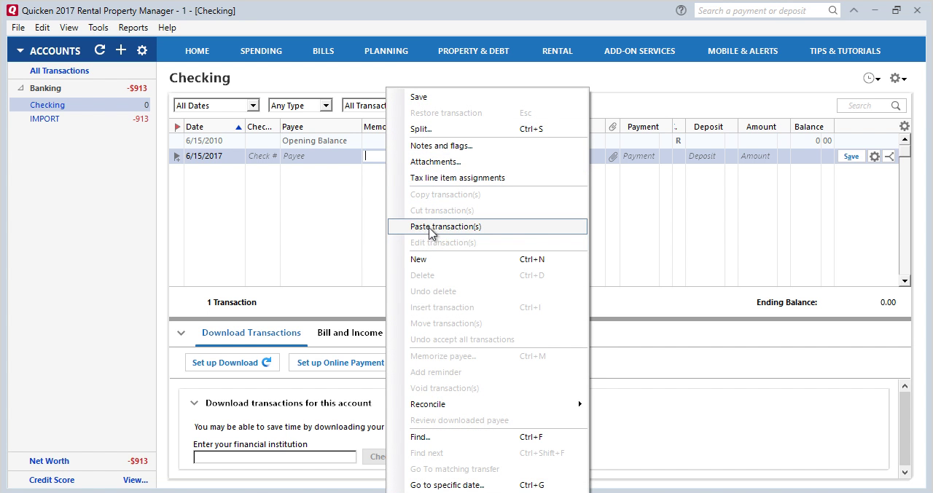Refresh accounts with the One Step Update icon
The width and height of the screenshot is (933, 493).
pyautogui.click(x=100, y=50)
